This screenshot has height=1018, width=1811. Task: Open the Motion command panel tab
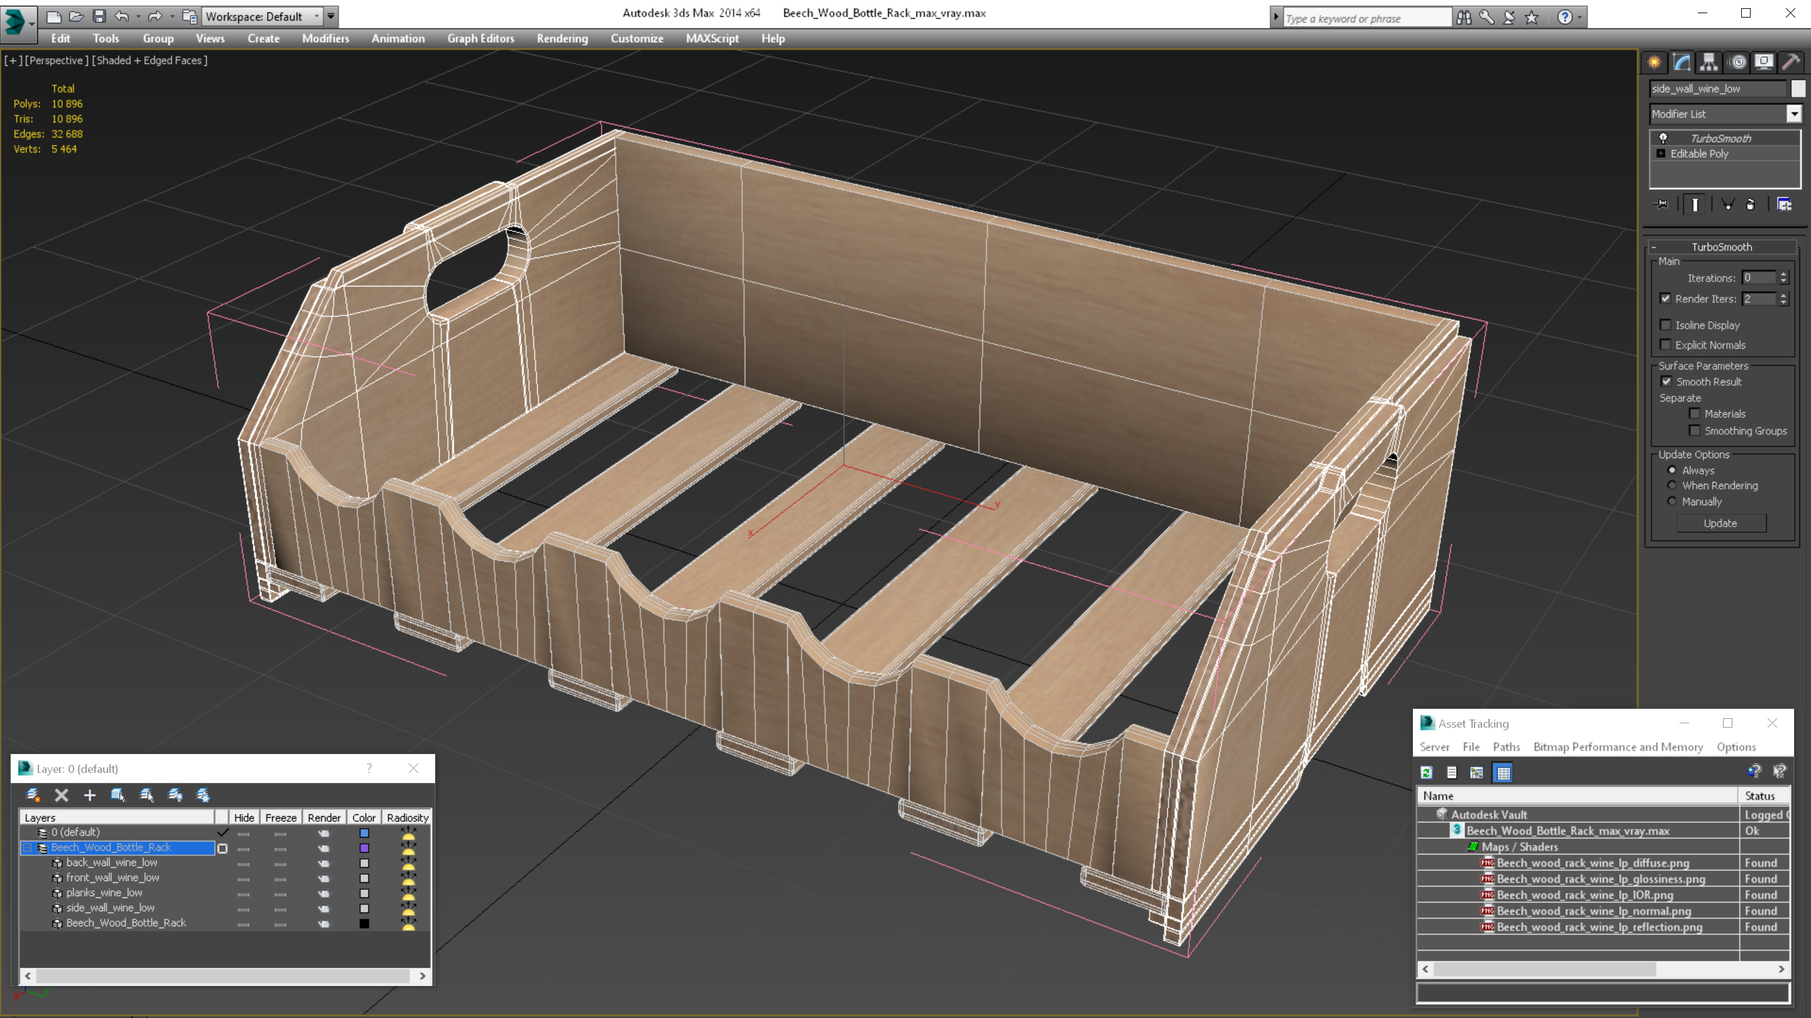(1737, 63)
